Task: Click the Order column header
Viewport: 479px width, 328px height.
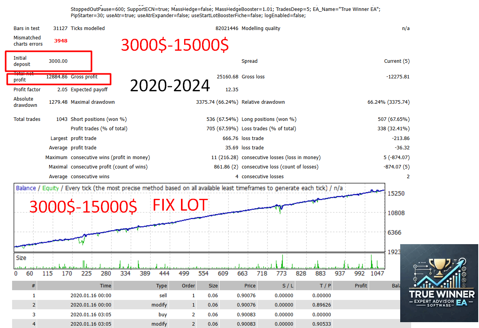Action: pyautogui.click(x=188, y=286)
